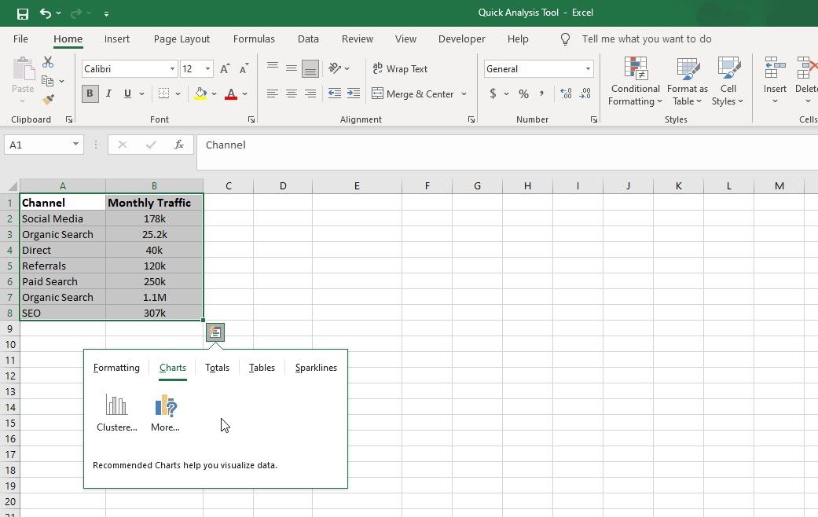Screen dimensions: 818x517
Task: Expand the Fill Color dropdown arrow
Action: tap(213, 93)
